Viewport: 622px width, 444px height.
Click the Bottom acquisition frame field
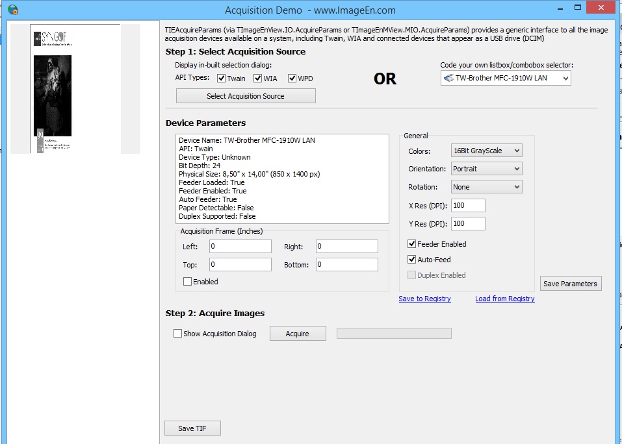tap(346, 265)
